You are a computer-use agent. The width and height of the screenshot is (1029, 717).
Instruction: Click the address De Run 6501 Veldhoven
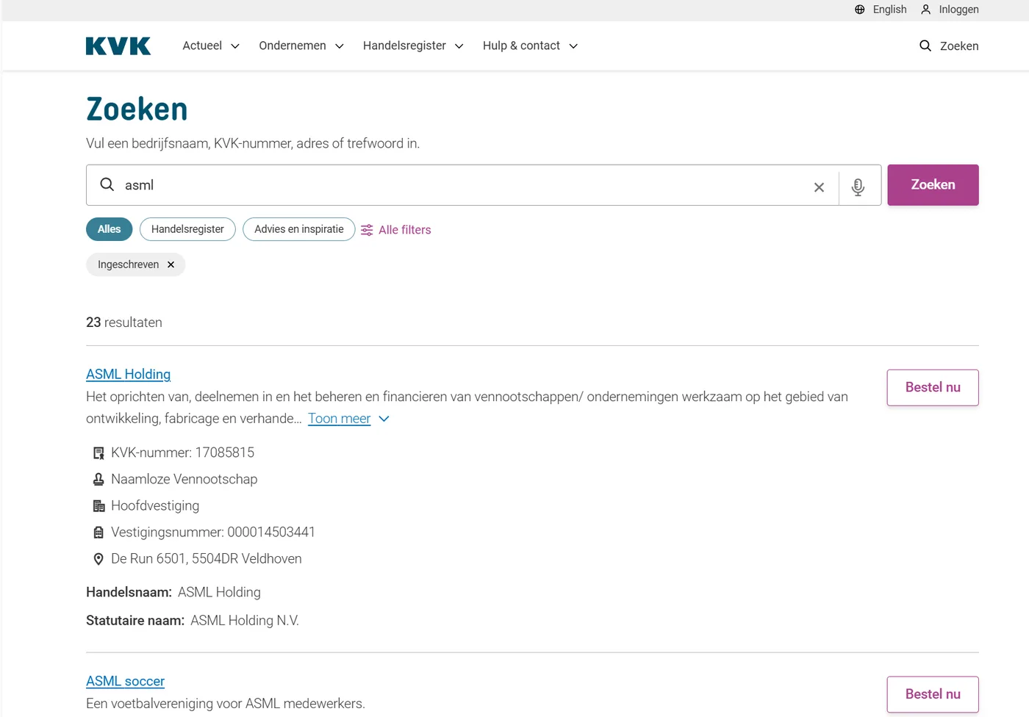click(207, 558)
